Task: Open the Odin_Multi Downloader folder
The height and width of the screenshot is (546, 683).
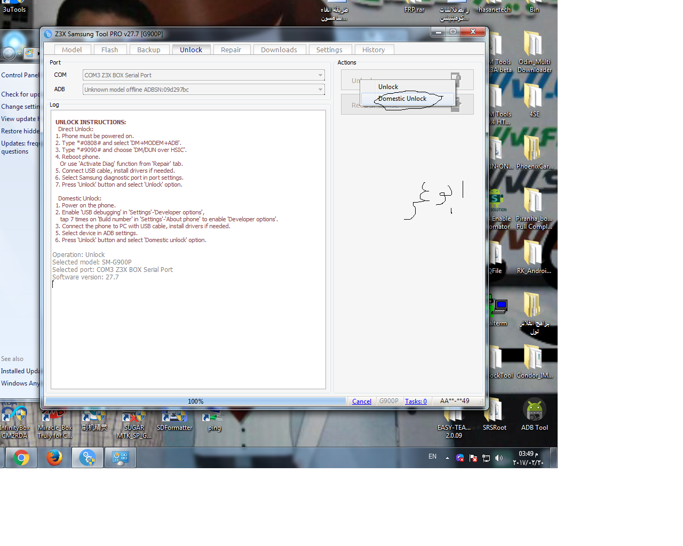Action: pyautogui.click(x=534, y=51)
